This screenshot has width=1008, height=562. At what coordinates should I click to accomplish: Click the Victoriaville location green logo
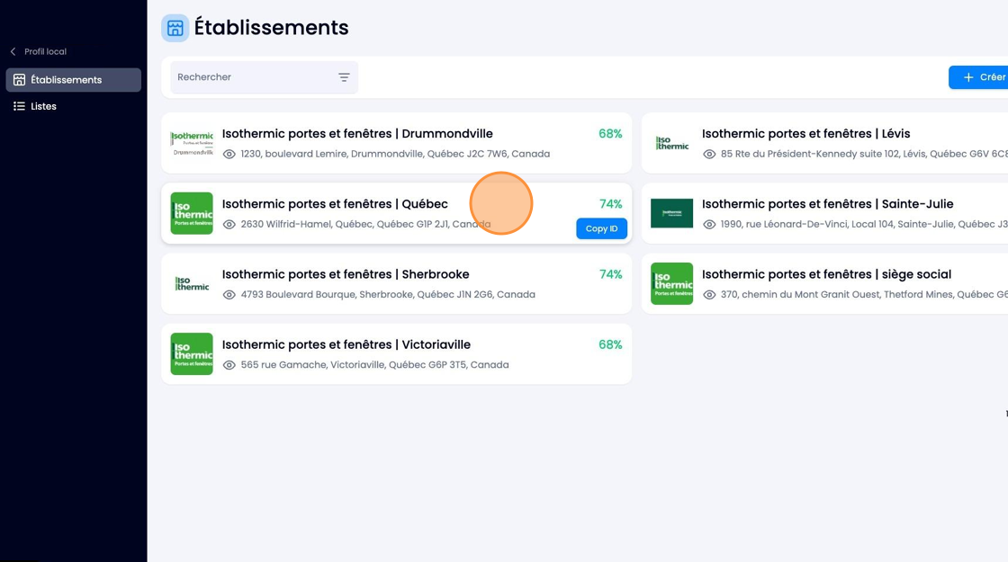point(192,354)
